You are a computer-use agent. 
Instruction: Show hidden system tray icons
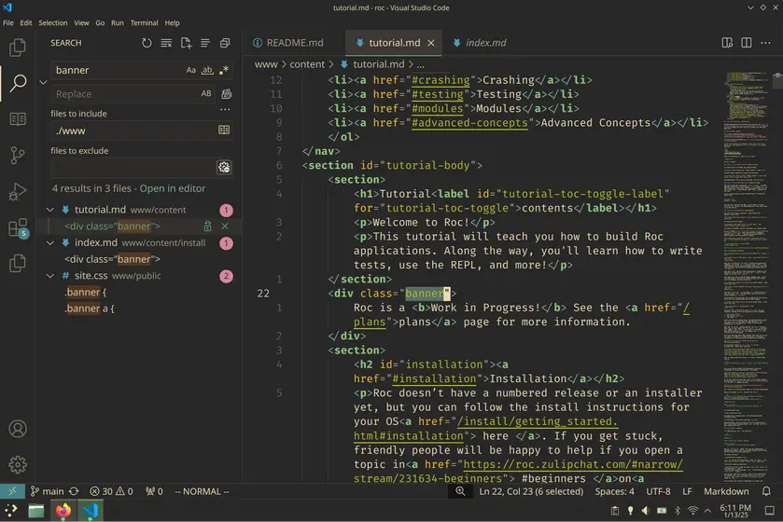(x=707, y=511)
